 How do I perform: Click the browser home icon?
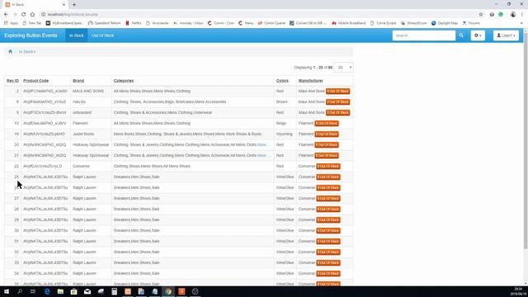pos(32,15)
